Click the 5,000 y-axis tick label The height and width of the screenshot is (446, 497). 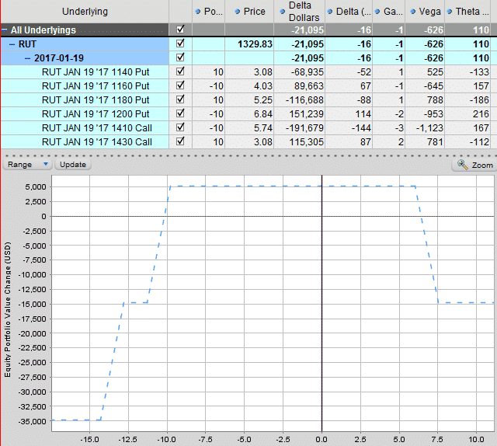click(36, 186)
